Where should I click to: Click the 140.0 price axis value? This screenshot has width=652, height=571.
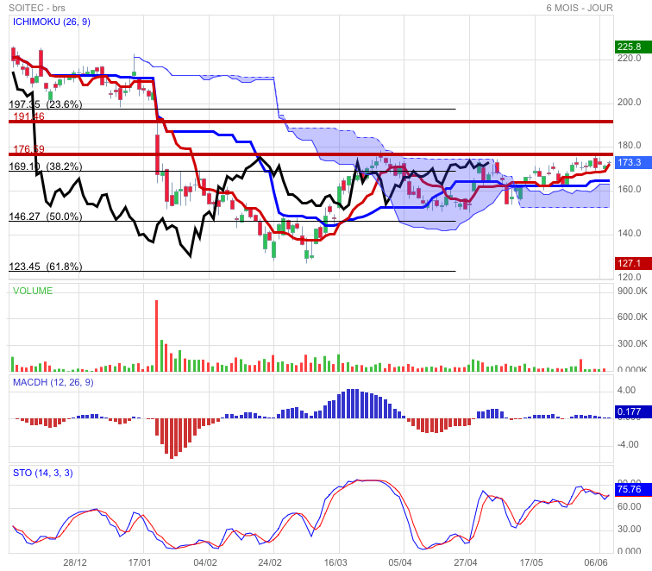coord(629,233)
